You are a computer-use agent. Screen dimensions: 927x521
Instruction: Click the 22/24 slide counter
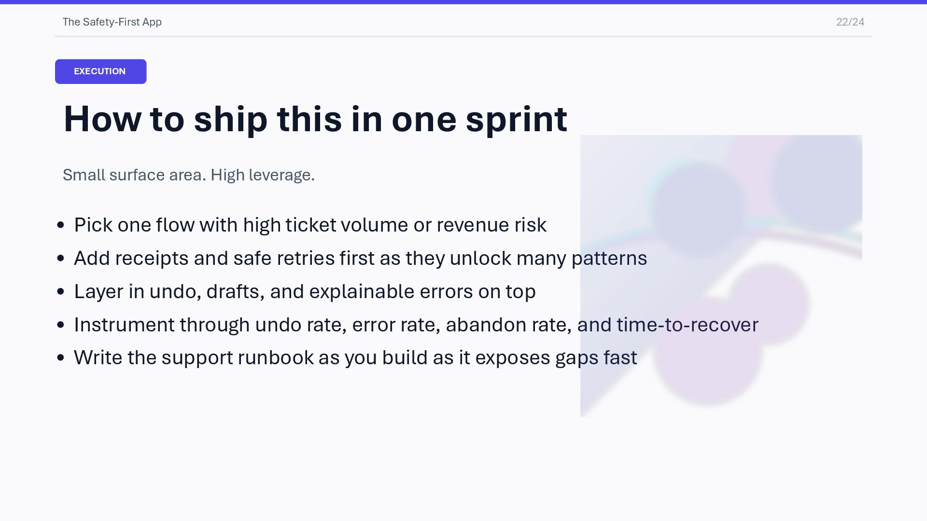pyautogui.click(x=850, y=22)
